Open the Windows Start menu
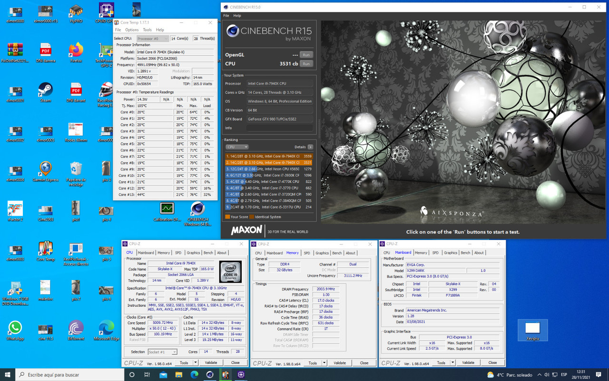 coord(8,375)
